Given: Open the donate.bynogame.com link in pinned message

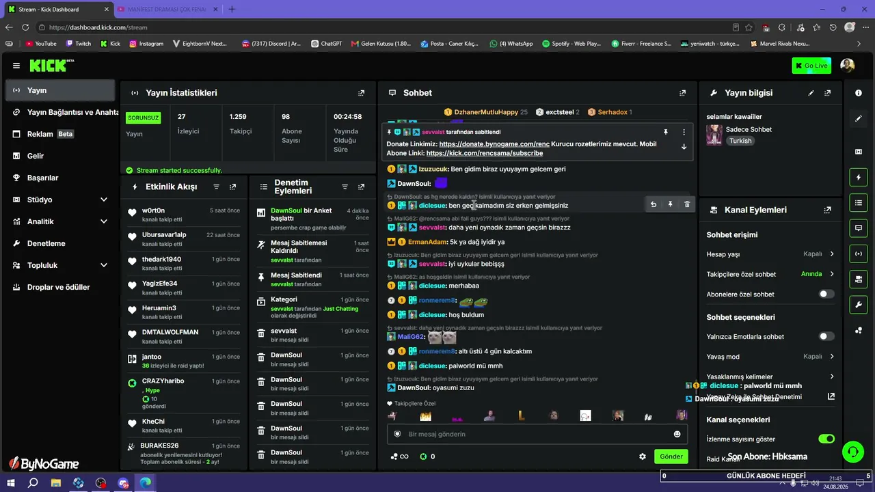Looking at the screenshot, I should tap(494, 144).
